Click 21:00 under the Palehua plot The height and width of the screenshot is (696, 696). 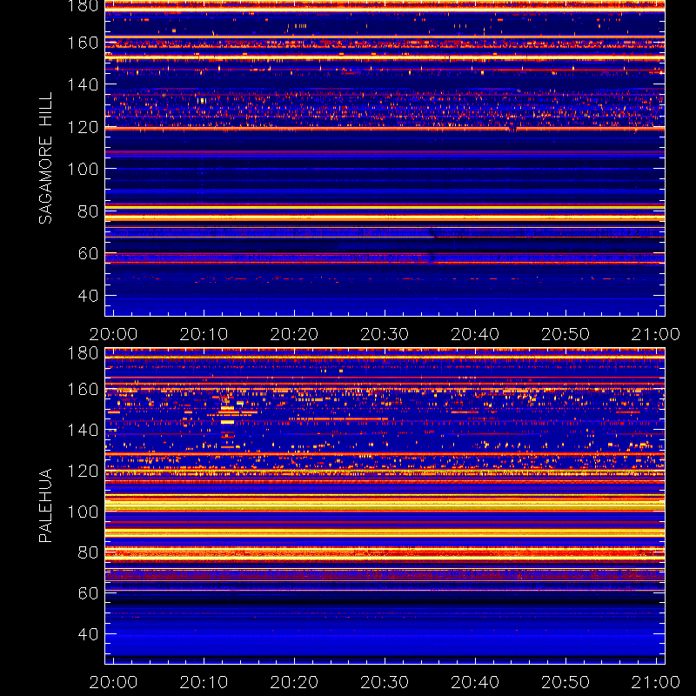(656, 682)
